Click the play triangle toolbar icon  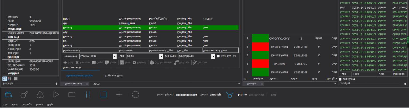56,94
